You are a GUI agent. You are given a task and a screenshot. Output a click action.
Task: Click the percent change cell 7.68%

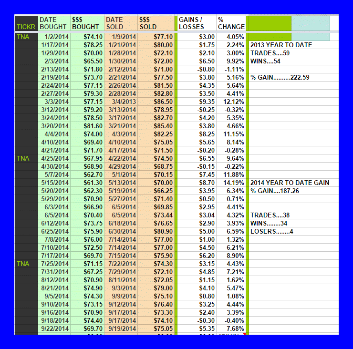pos(231,328)
